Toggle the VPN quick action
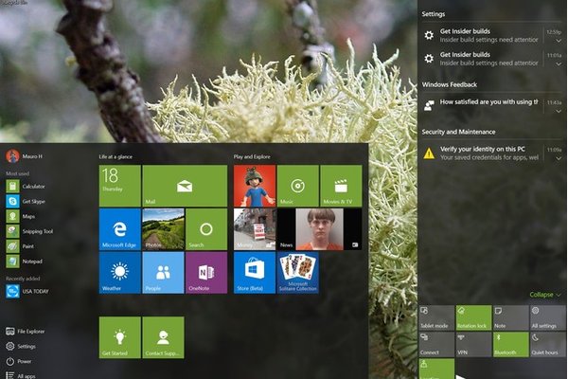This screenshot has width=568, height=379. pyautogui.click(x=473, y=345)
